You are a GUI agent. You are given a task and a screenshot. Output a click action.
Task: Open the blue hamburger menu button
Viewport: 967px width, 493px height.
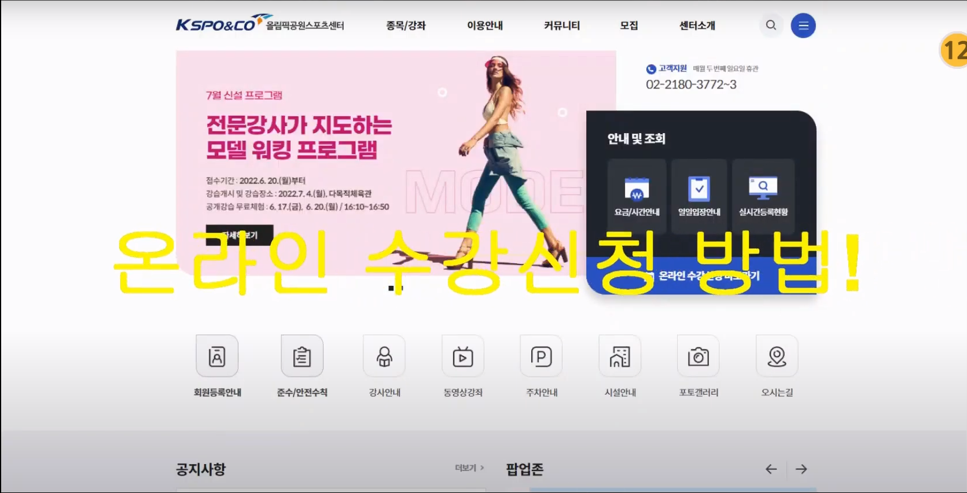[x=803, y=25]
